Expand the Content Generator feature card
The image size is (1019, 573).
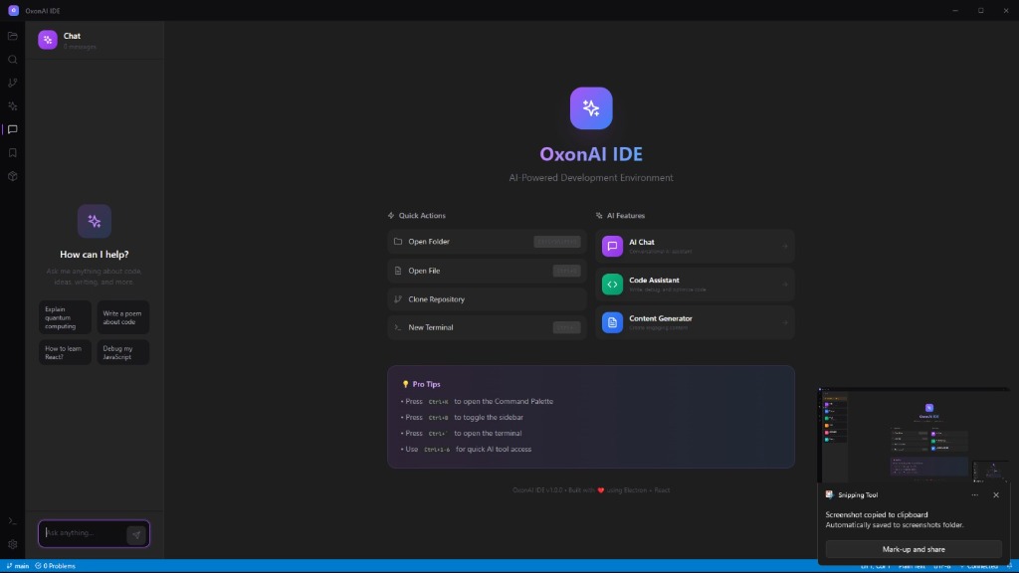click(x=695, y=322)
